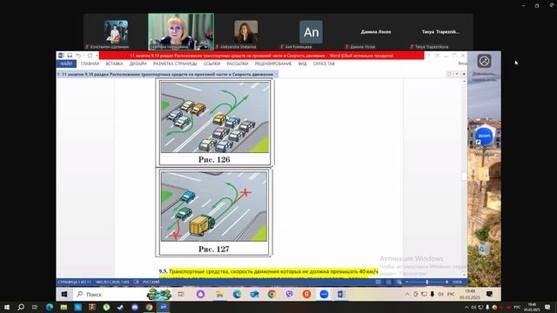This screenshot has width=557, height=313.
Task: Click the Undo arrow in Word toolbar
Action: 78,56
